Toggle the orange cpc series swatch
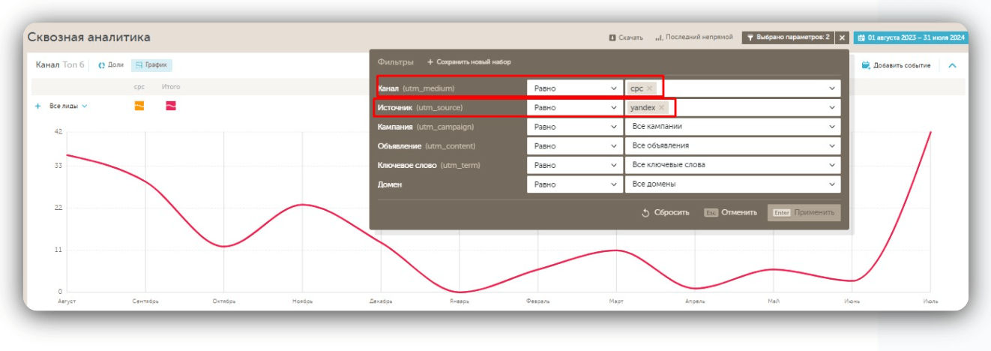 tap(139, 106)
